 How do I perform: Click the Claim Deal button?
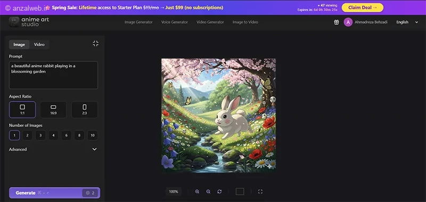pyautogui.click(x=363, y=7)
